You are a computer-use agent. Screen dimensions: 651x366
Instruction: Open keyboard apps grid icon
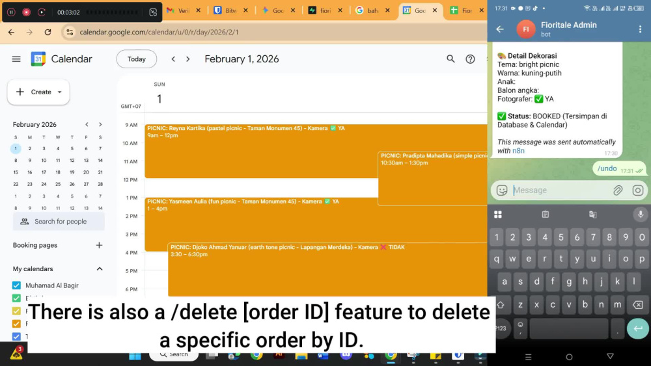498,215
